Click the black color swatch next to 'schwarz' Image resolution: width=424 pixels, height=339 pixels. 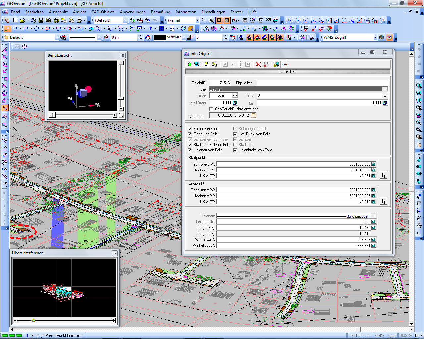pyautogui.click(x=160, y=37)
